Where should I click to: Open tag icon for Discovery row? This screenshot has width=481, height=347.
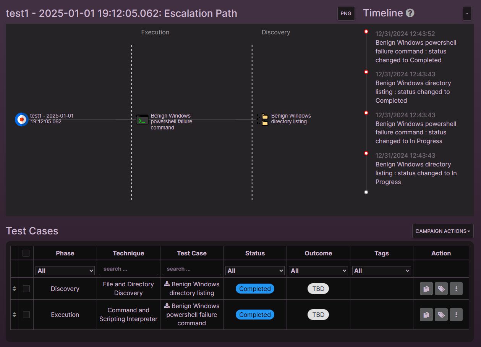coord(441,289)
